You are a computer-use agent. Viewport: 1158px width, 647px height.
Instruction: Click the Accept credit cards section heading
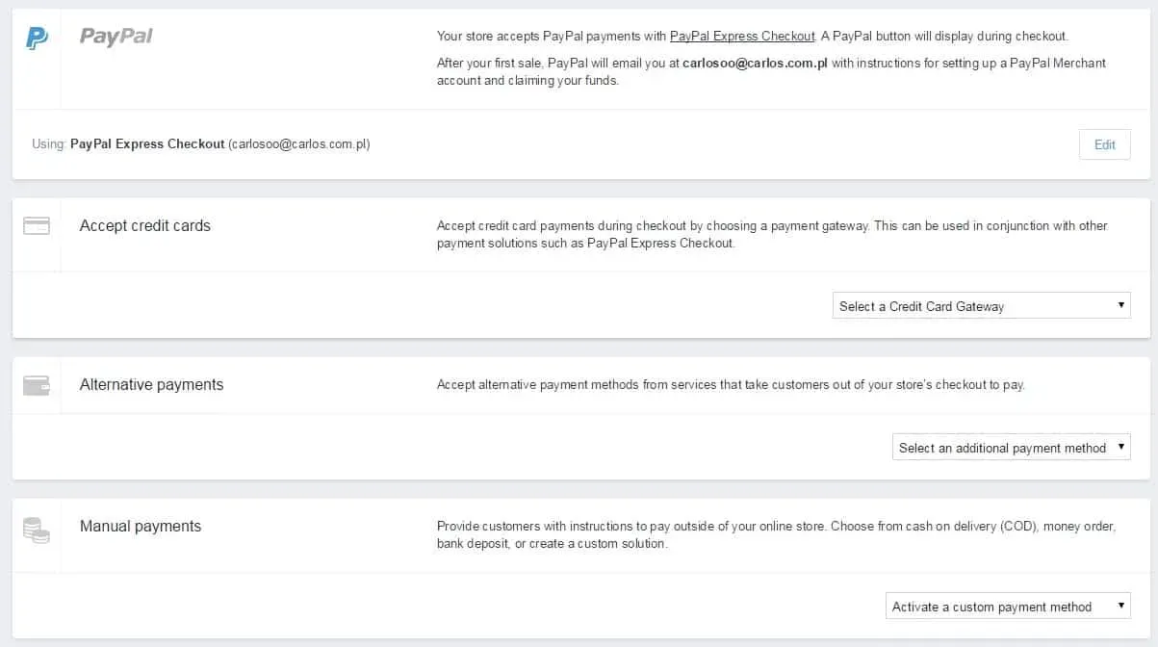144,225
